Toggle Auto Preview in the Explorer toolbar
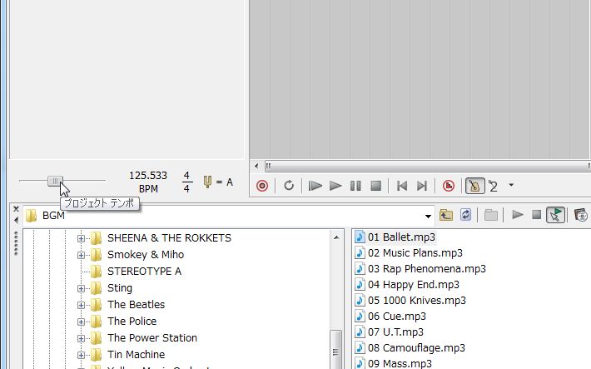The image size is (591, 369). coord(555,215)
